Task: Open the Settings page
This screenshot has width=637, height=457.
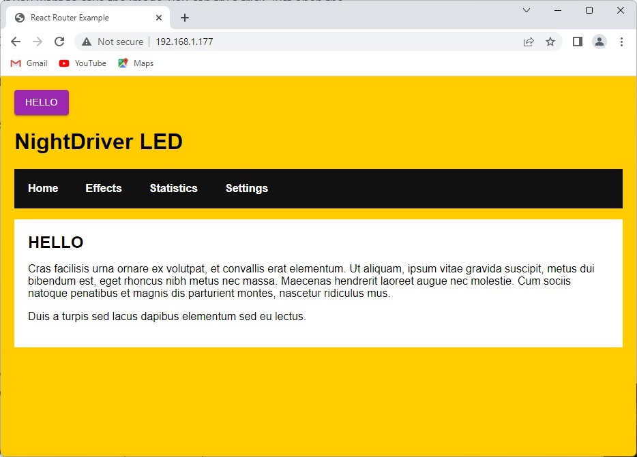Action: [x=247, y=189]
